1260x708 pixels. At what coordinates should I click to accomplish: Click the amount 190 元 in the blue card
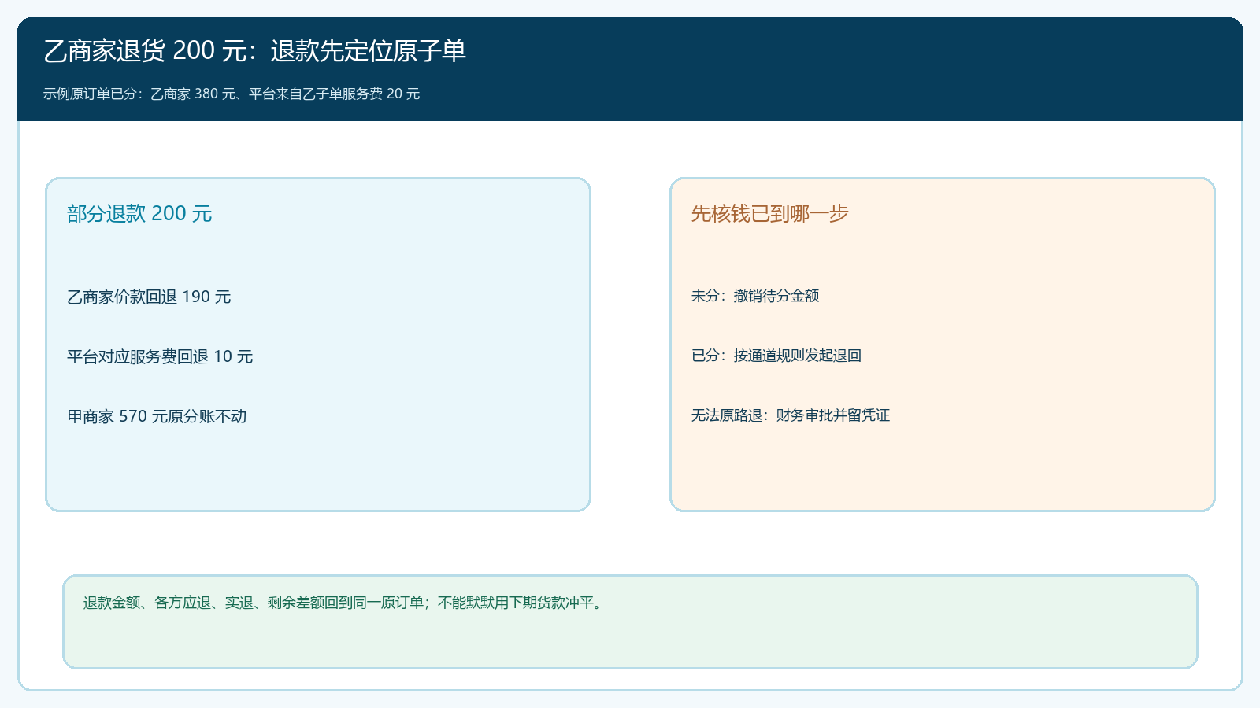click(x=206, y=297)
